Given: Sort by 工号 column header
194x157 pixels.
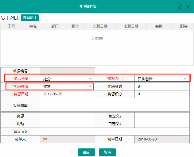Looking at the screenshot, I should click(11, 26).
